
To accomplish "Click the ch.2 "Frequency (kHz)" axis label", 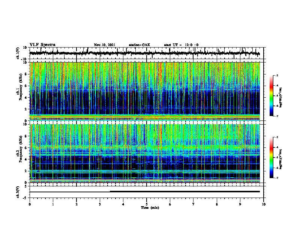I will click(x=21, y=149).
